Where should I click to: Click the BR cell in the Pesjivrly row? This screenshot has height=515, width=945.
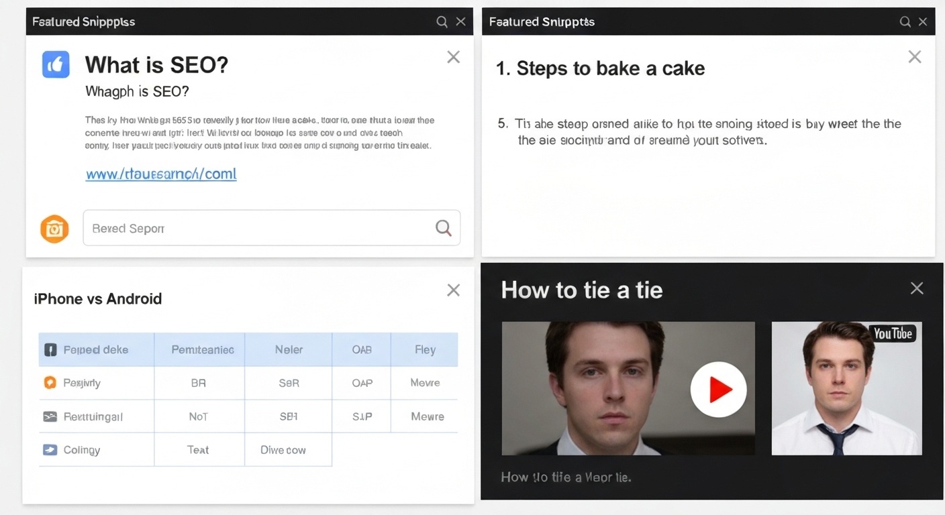[199, 383]
